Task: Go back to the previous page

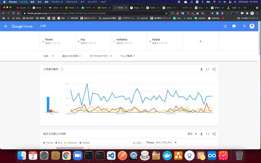Action: coord(3,13)
